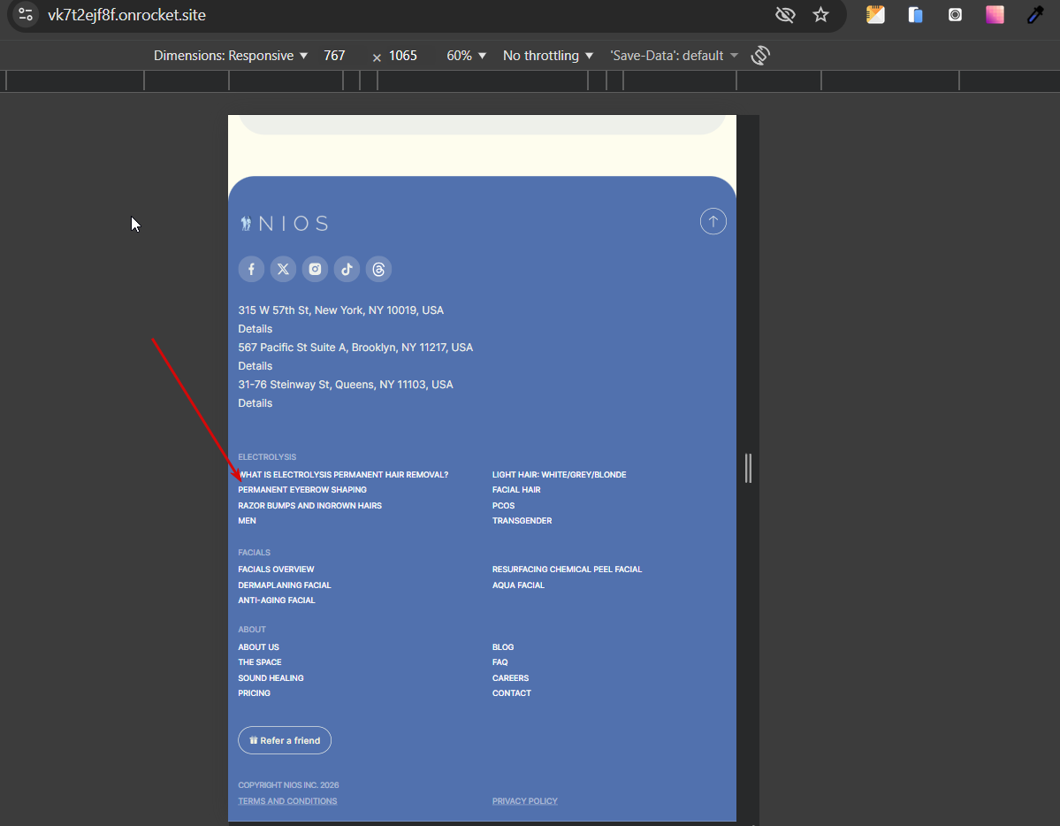Open the X (Twitter) social icon
Viewport: 1060px width, 826px height.
tap(283, 269)
